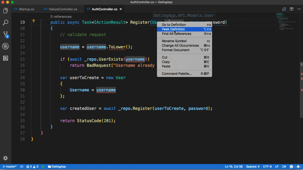Open the Extensions view in activity bar
The width and height of the screenshot is (303, 170).
[5, 58]
